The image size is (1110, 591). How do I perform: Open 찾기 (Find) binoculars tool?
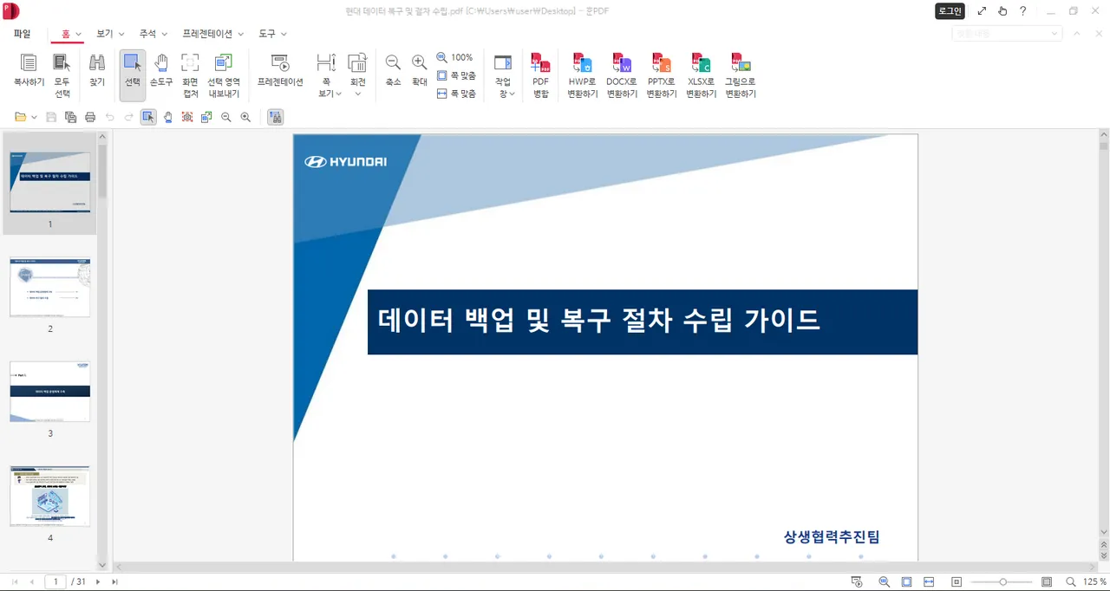(x=97, y=71)
